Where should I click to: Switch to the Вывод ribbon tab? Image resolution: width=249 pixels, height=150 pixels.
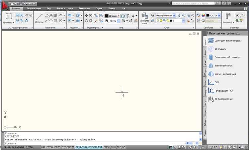point(112,8)
